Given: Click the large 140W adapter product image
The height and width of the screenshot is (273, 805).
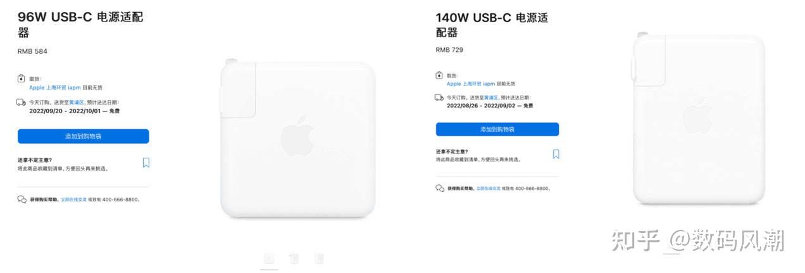Looking at the screenshot, I should click(x=699, y=119).
